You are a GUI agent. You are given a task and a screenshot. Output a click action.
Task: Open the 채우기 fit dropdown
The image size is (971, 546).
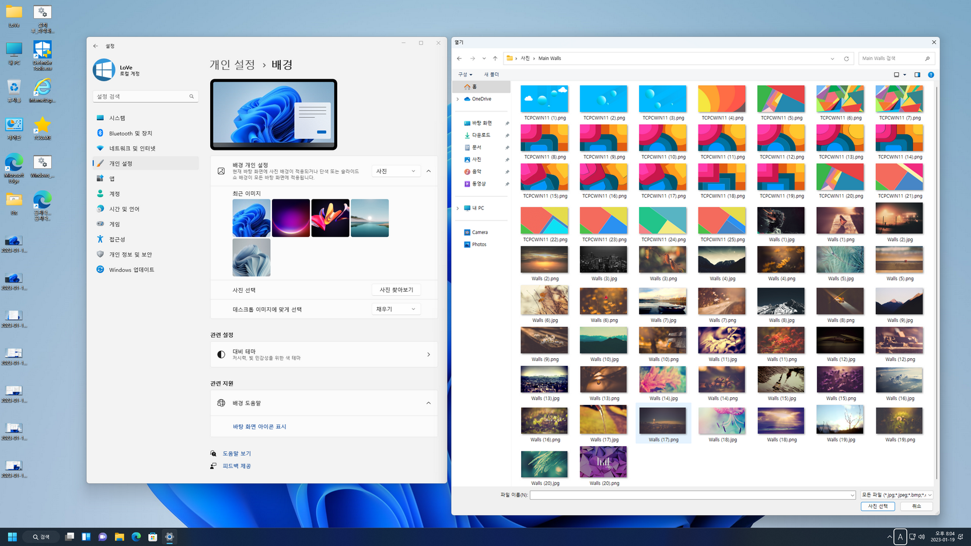click(396, 309)
